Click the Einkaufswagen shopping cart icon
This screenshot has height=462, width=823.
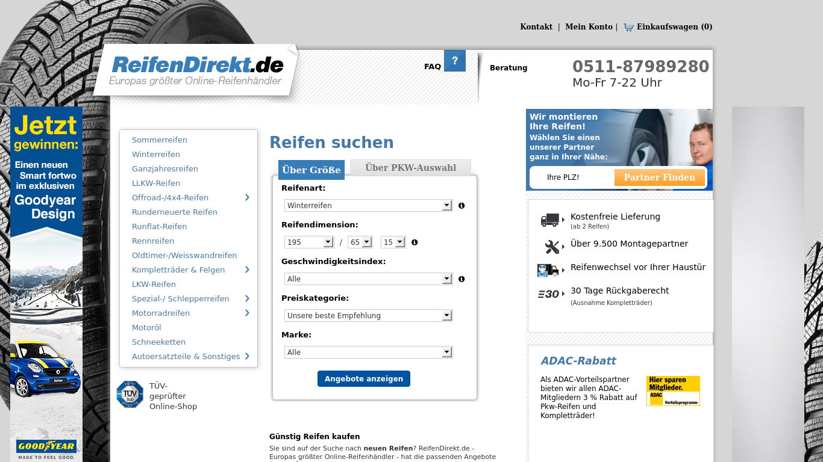point(629,26)
